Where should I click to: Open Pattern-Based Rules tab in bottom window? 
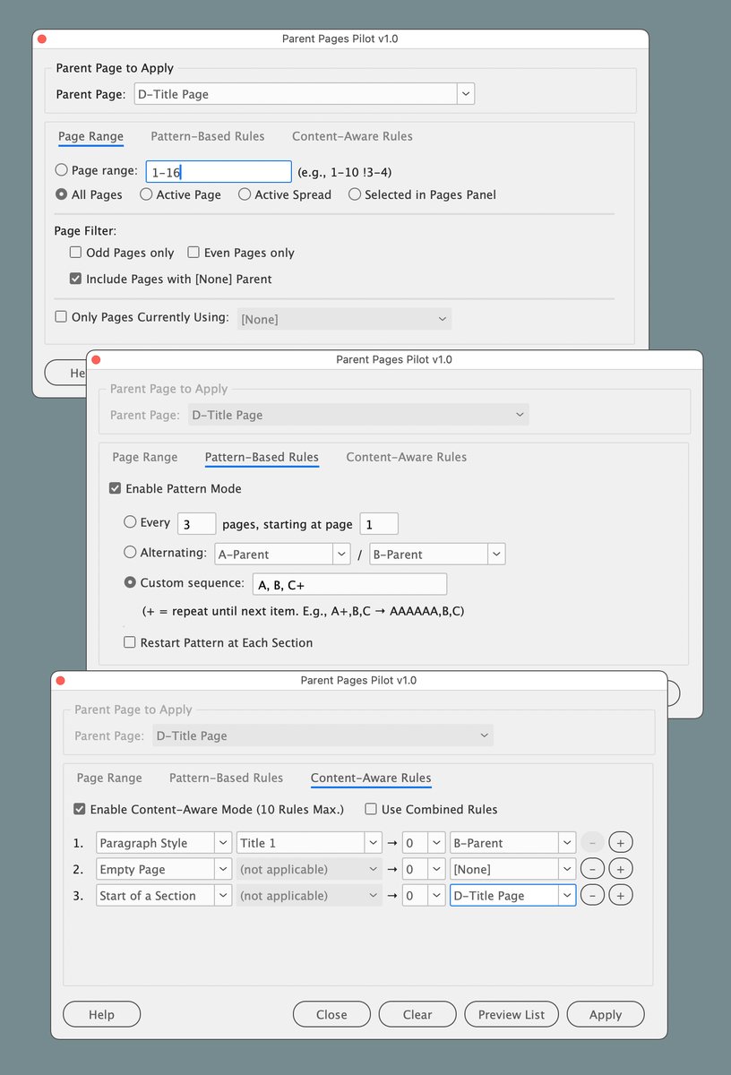[226, 778]
